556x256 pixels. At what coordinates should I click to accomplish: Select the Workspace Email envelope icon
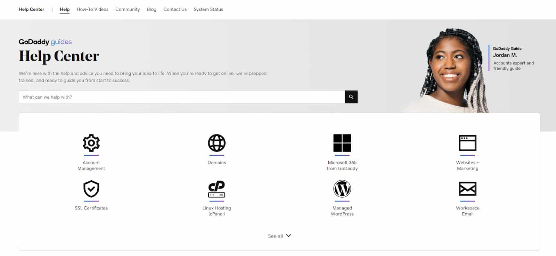click(x=467, y=189)
